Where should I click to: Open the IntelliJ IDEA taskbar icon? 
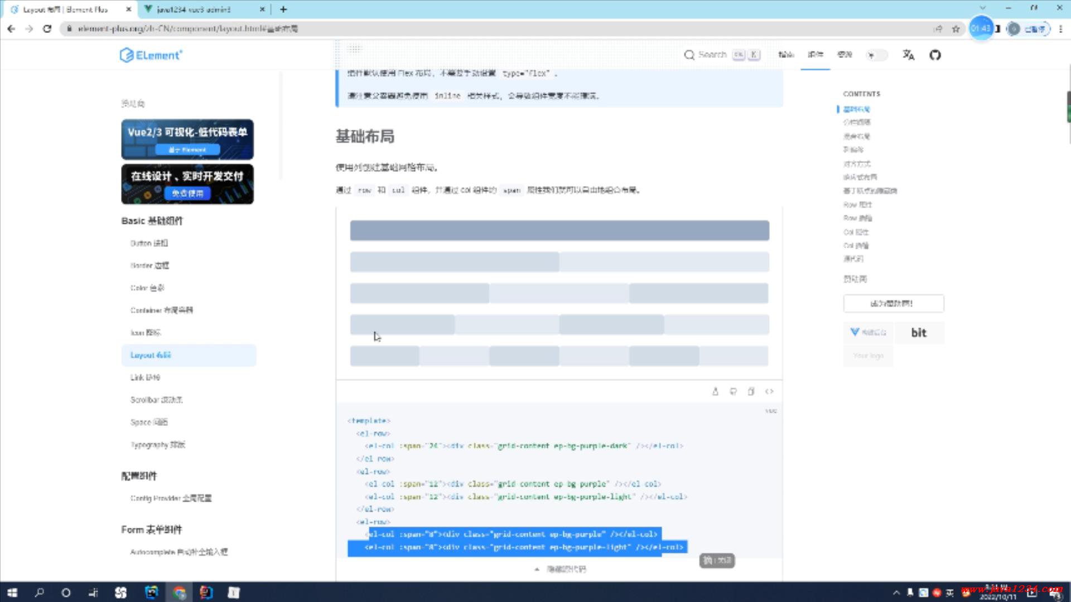(x=206, y=593)
